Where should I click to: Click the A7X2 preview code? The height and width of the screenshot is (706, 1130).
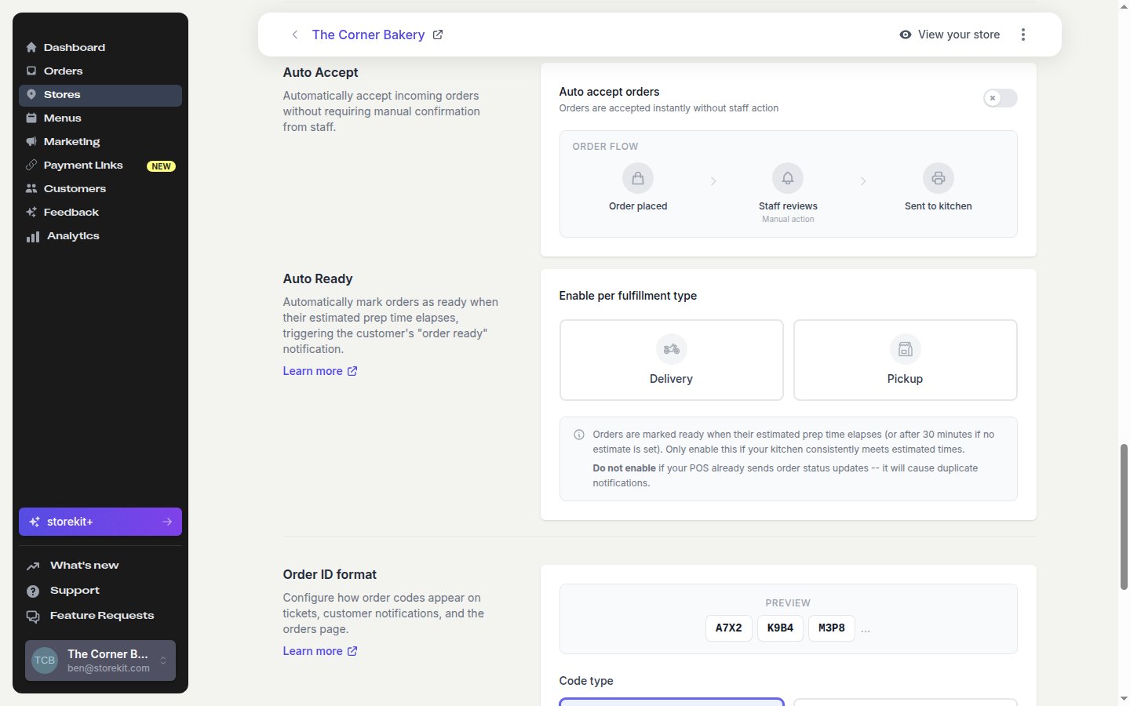(728, 628)
